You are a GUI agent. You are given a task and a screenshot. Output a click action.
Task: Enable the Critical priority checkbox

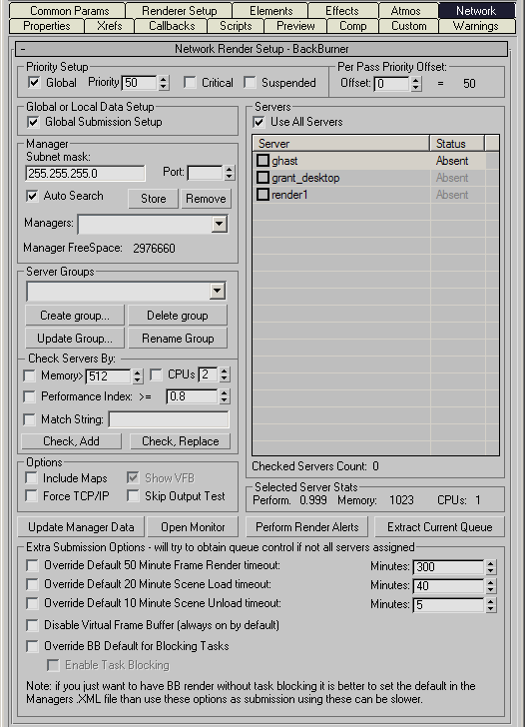pos(190,83)
